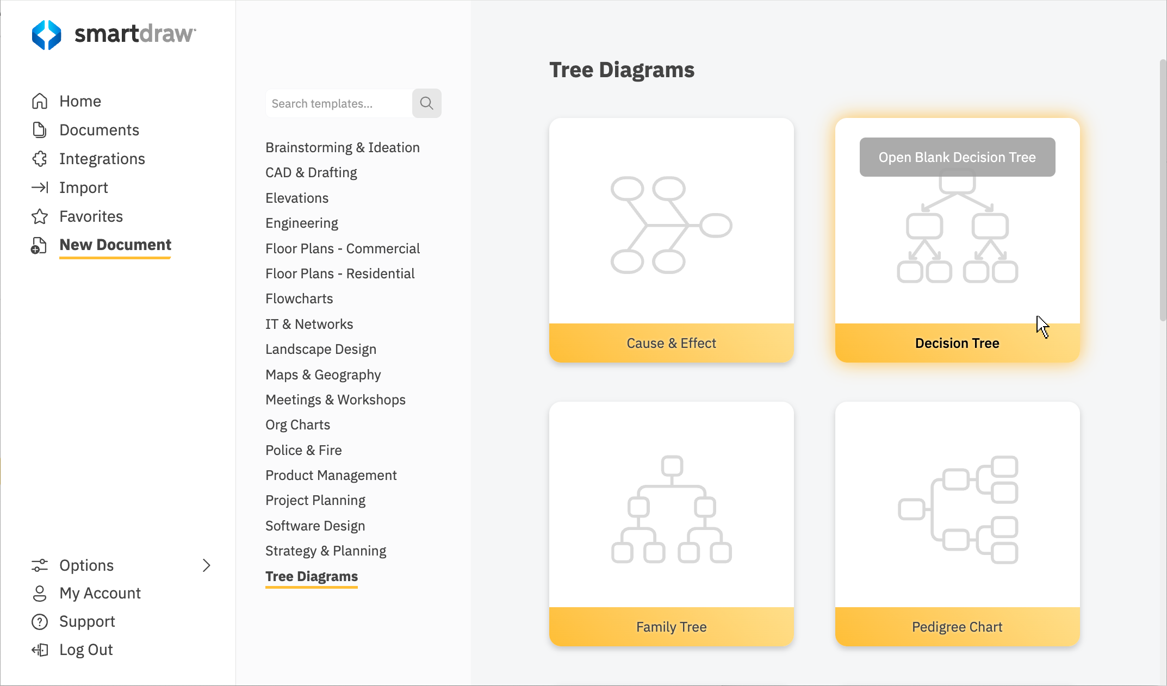The image size is (1167, 686).
Task: Open the Options settings icon
Action: [39, 565]
